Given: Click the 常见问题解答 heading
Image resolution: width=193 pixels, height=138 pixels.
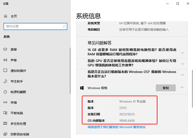Looking at the screenshot, I should click(99, 43).
